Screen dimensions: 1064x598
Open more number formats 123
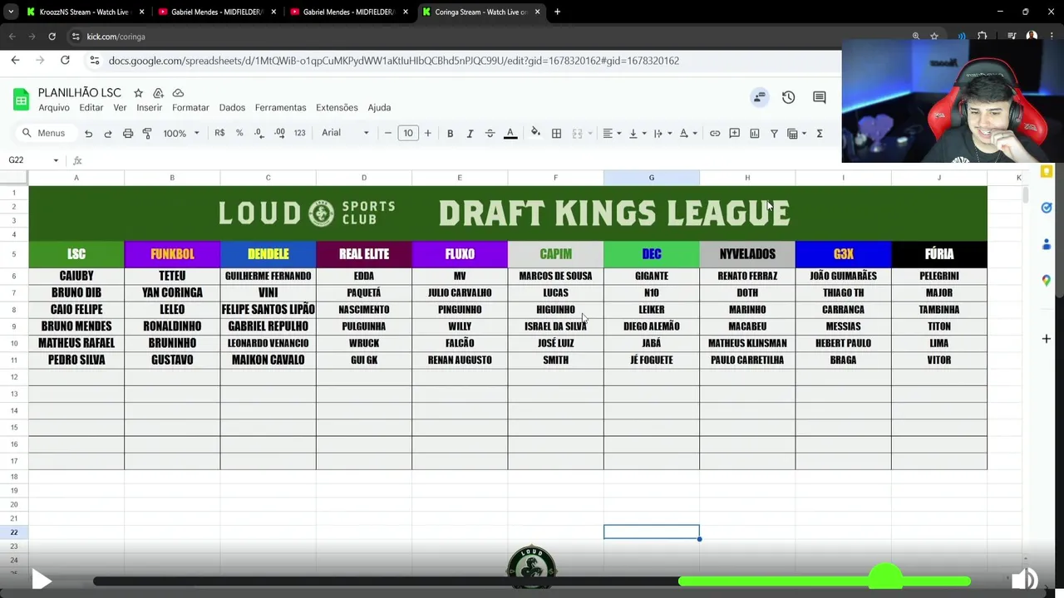pos(300,133)
